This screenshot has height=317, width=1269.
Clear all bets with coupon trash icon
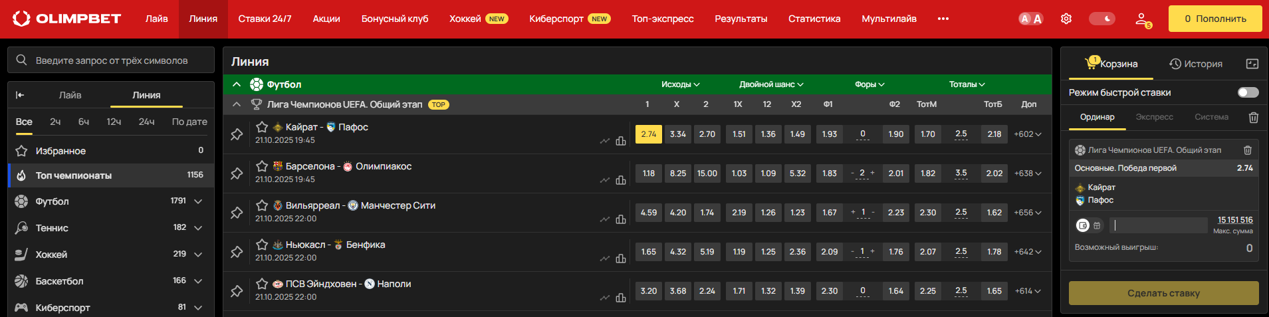pyautogui.click(x=1254, y=118)
